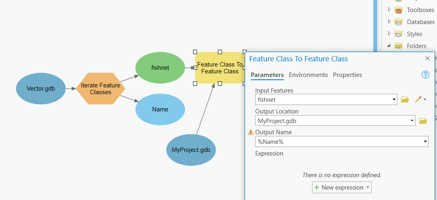Browse Output Location with folder icon
Image resolution: width=437 pixels, height=200 pixels.
coord(423,120)
